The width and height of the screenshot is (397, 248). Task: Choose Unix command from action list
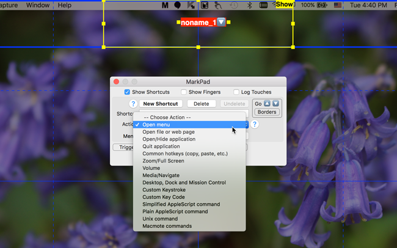(x=160, y=219)
